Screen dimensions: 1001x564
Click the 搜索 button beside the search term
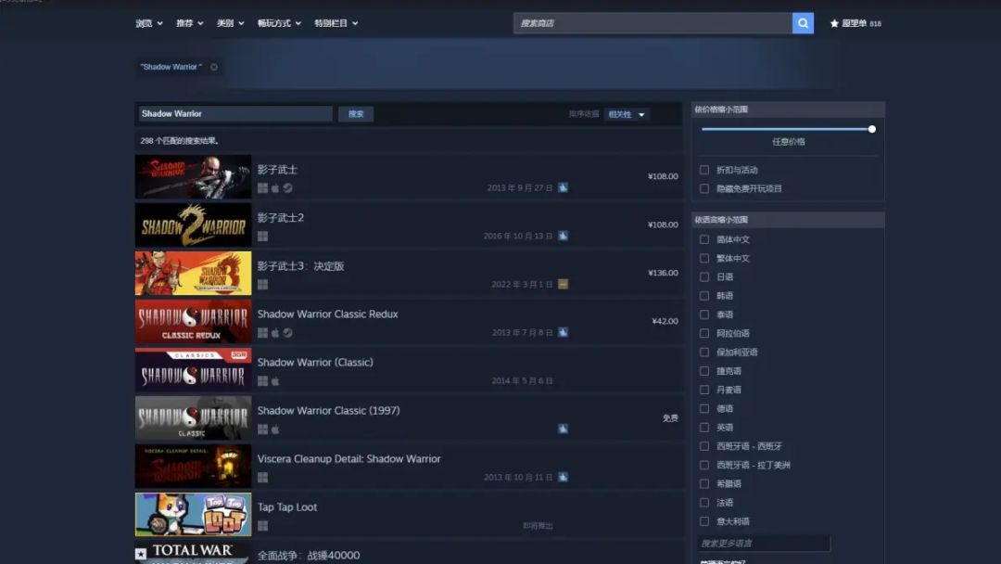click(x=356, y=114)
